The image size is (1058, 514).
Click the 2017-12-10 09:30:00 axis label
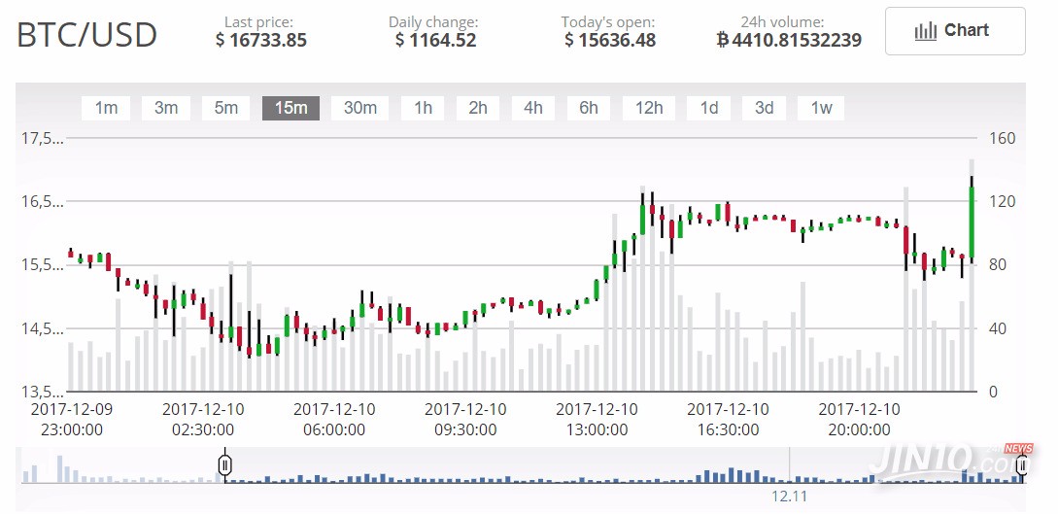click(465, 419)
